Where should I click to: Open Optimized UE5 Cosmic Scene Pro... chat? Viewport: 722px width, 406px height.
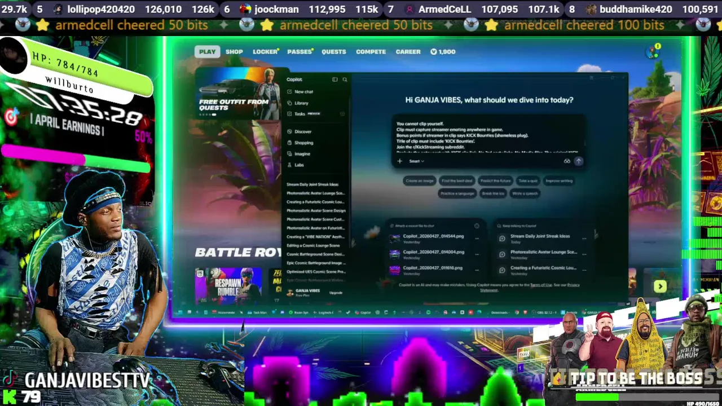pyautogui.click(x=316, y=272)
